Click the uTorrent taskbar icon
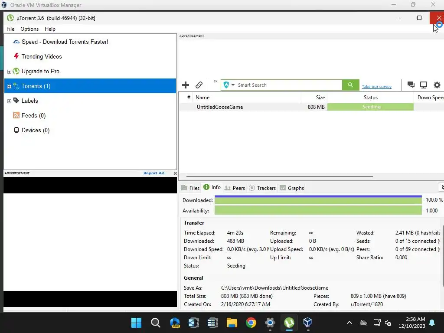 point(289,323)
